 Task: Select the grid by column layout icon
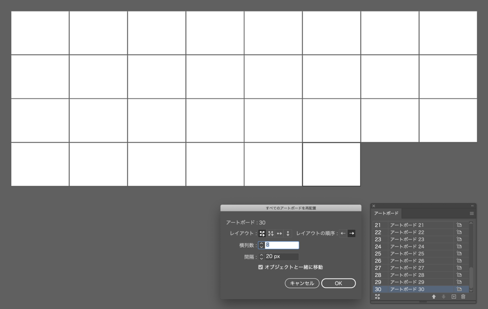pos(271,233)
